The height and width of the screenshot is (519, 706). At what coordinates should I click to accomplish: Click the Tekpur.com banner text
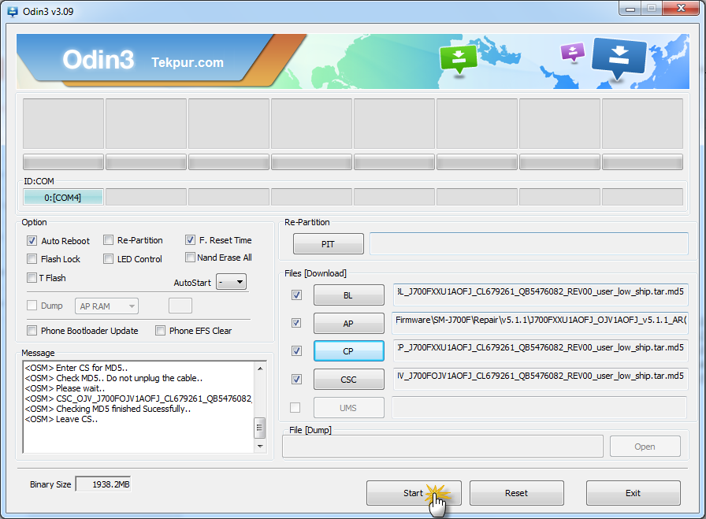(188, 62)
